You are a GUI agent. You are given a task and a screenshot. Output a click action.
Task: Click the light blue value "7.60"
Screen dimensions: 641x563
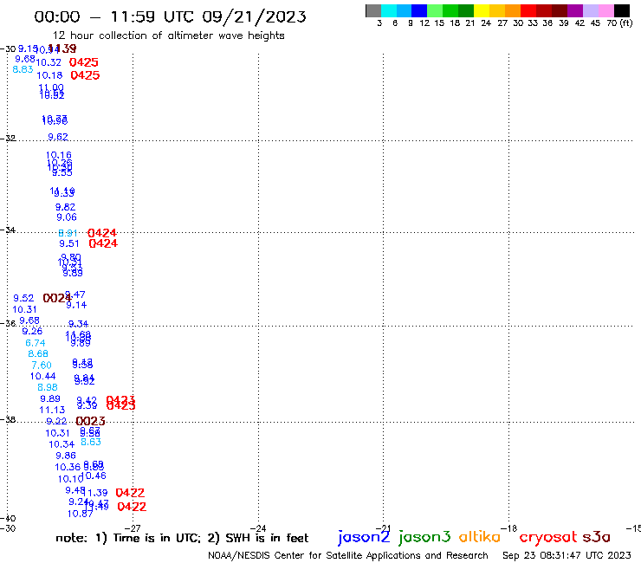click(42, 366)
